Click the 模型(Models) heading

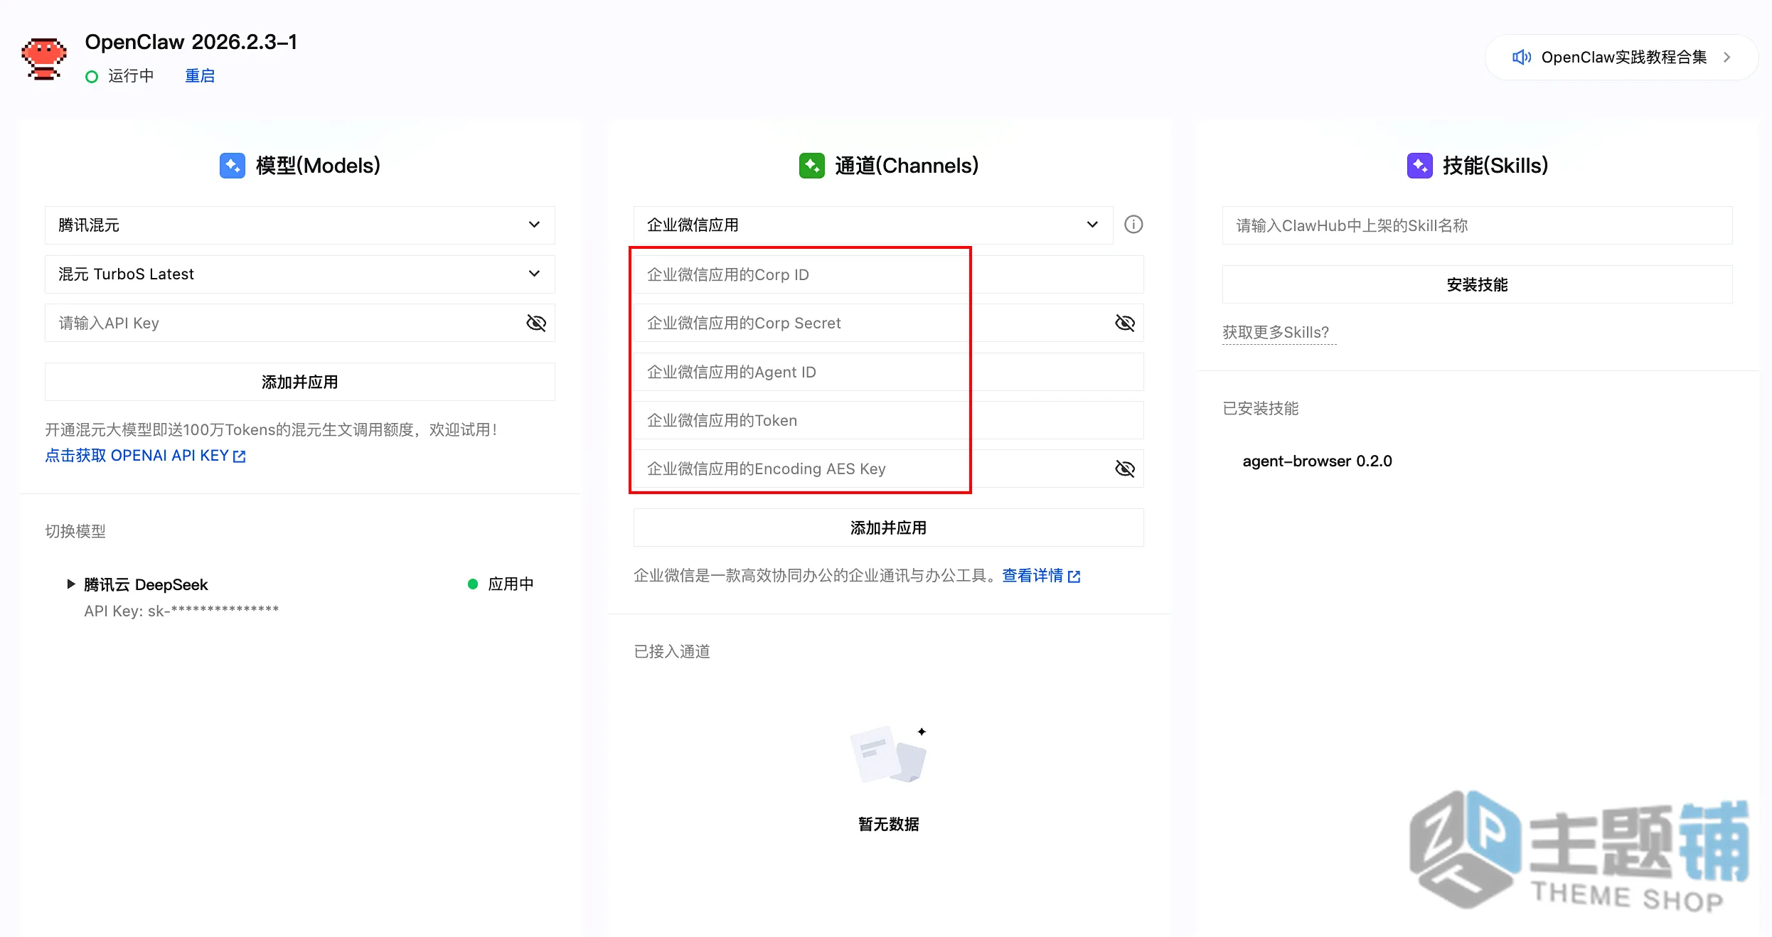[318, 166]
